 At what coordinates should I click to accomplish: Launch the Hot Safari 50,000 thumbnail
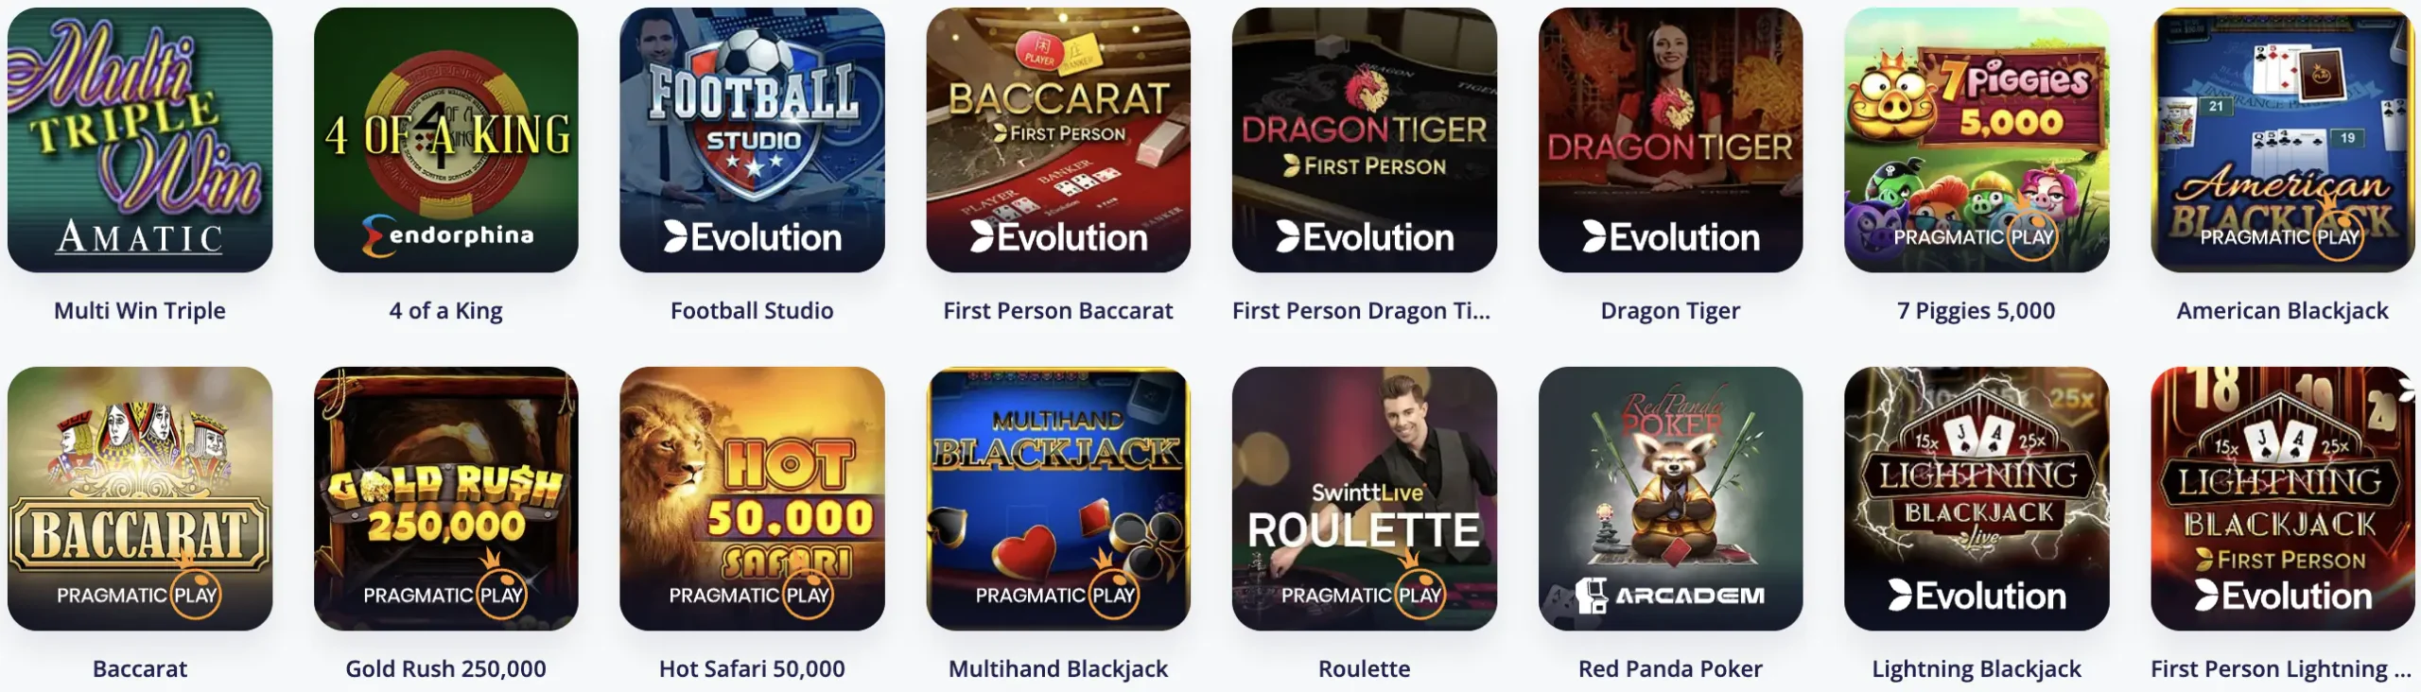[752, 498]
